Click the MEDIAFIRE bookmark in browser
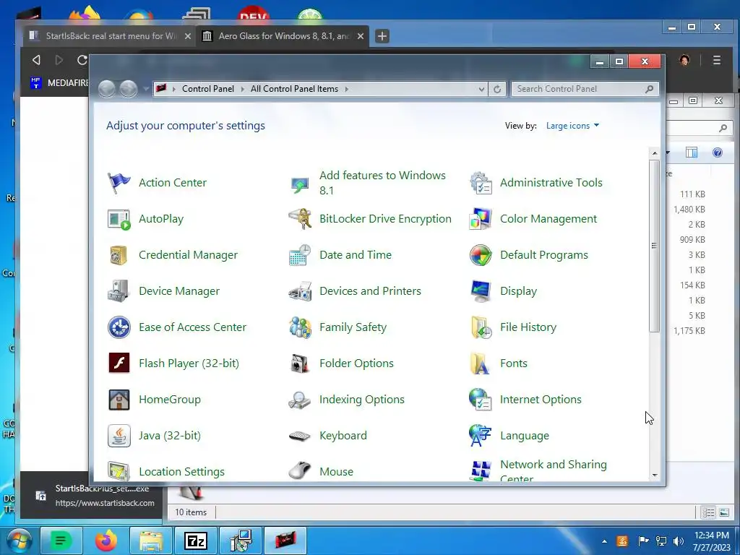The height and width of the screenshot is (555, 740). tap(59, 83)
